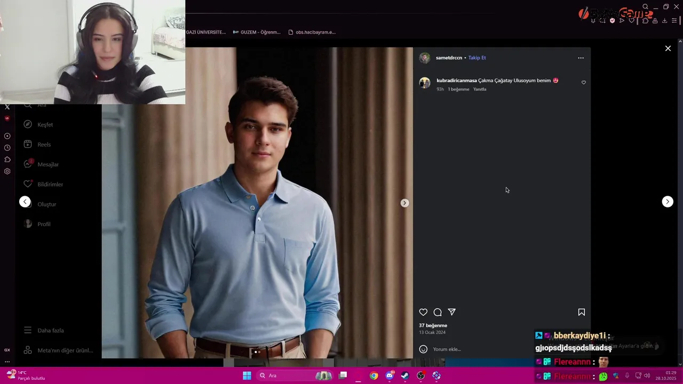Viewport: 683px width, 384px height.
Task: Open Bildirimler notifications
Action: [x=43, y=184]
